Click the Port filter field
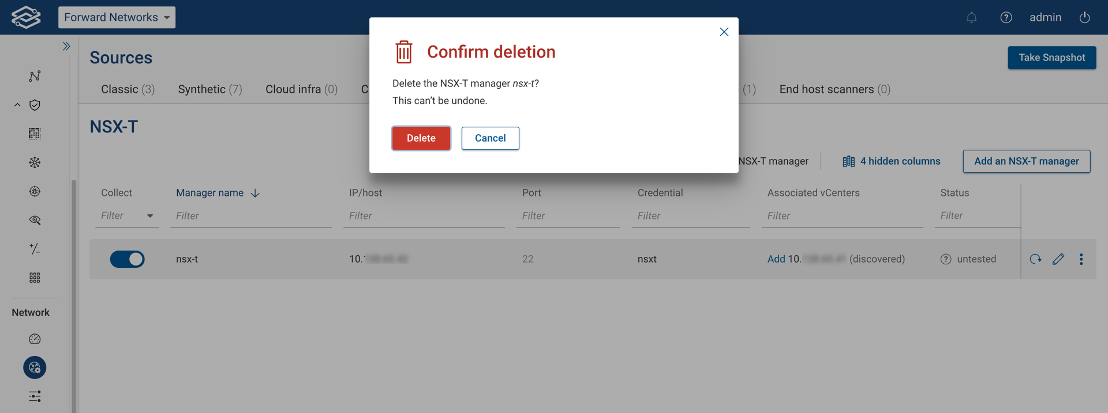The height and width of the screenshot is (413, 1108). tap(568, 216)
